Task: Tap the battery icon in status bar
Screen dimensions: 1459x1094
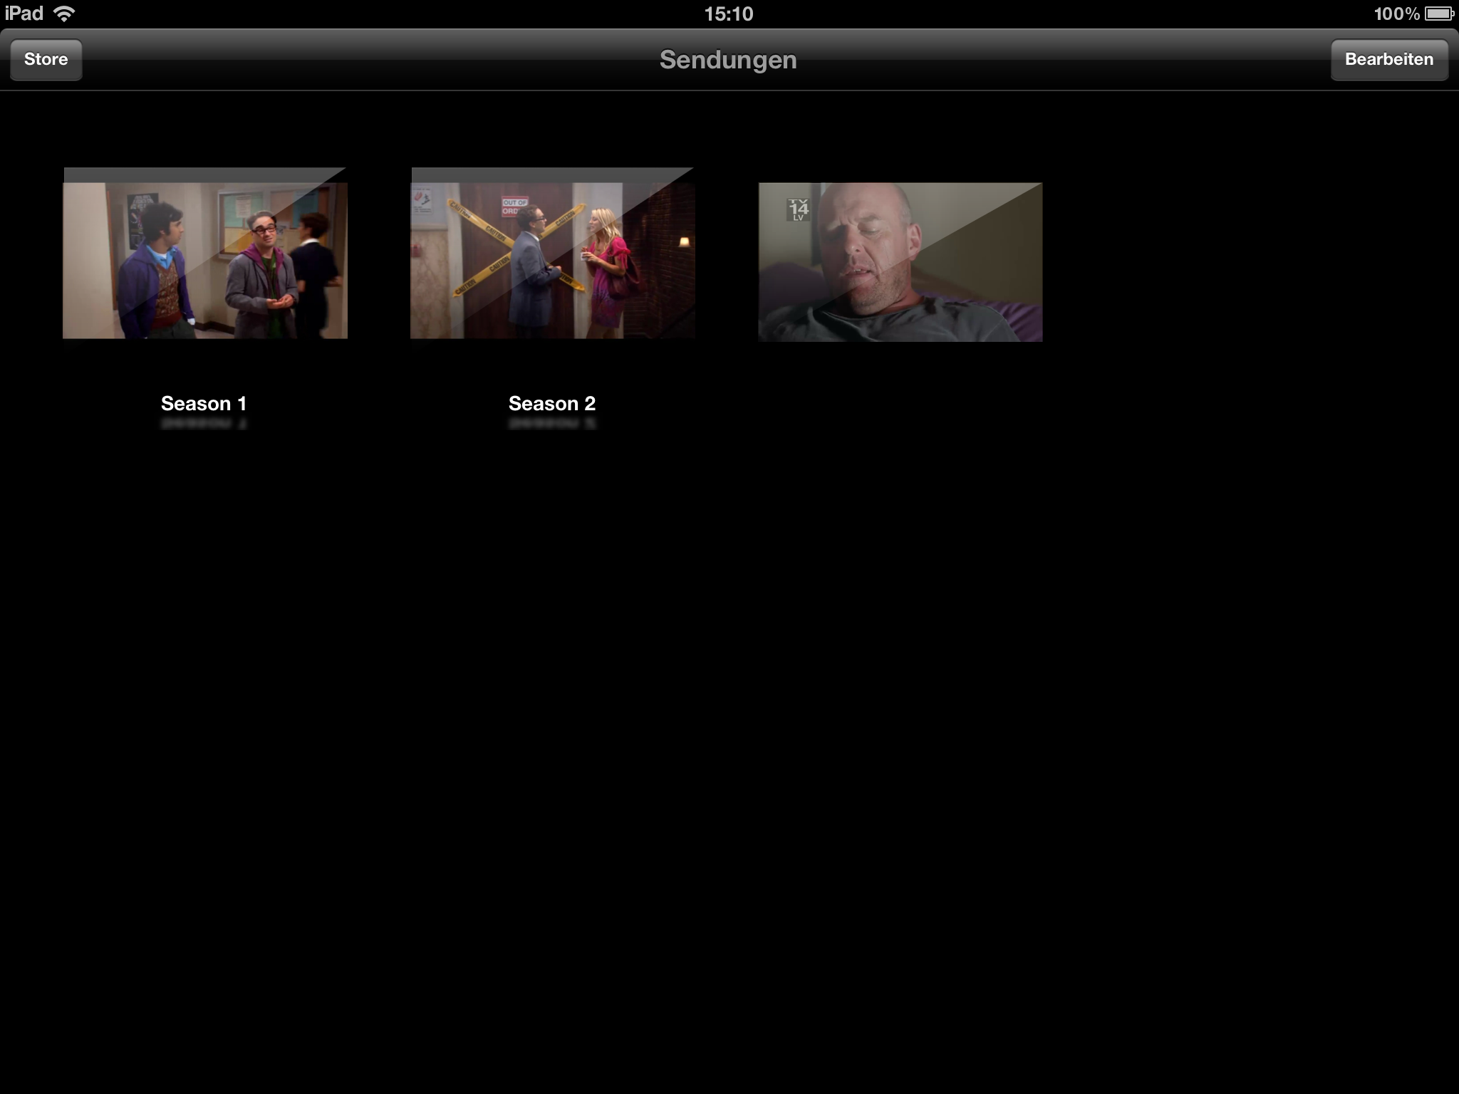Action: 1438,14
